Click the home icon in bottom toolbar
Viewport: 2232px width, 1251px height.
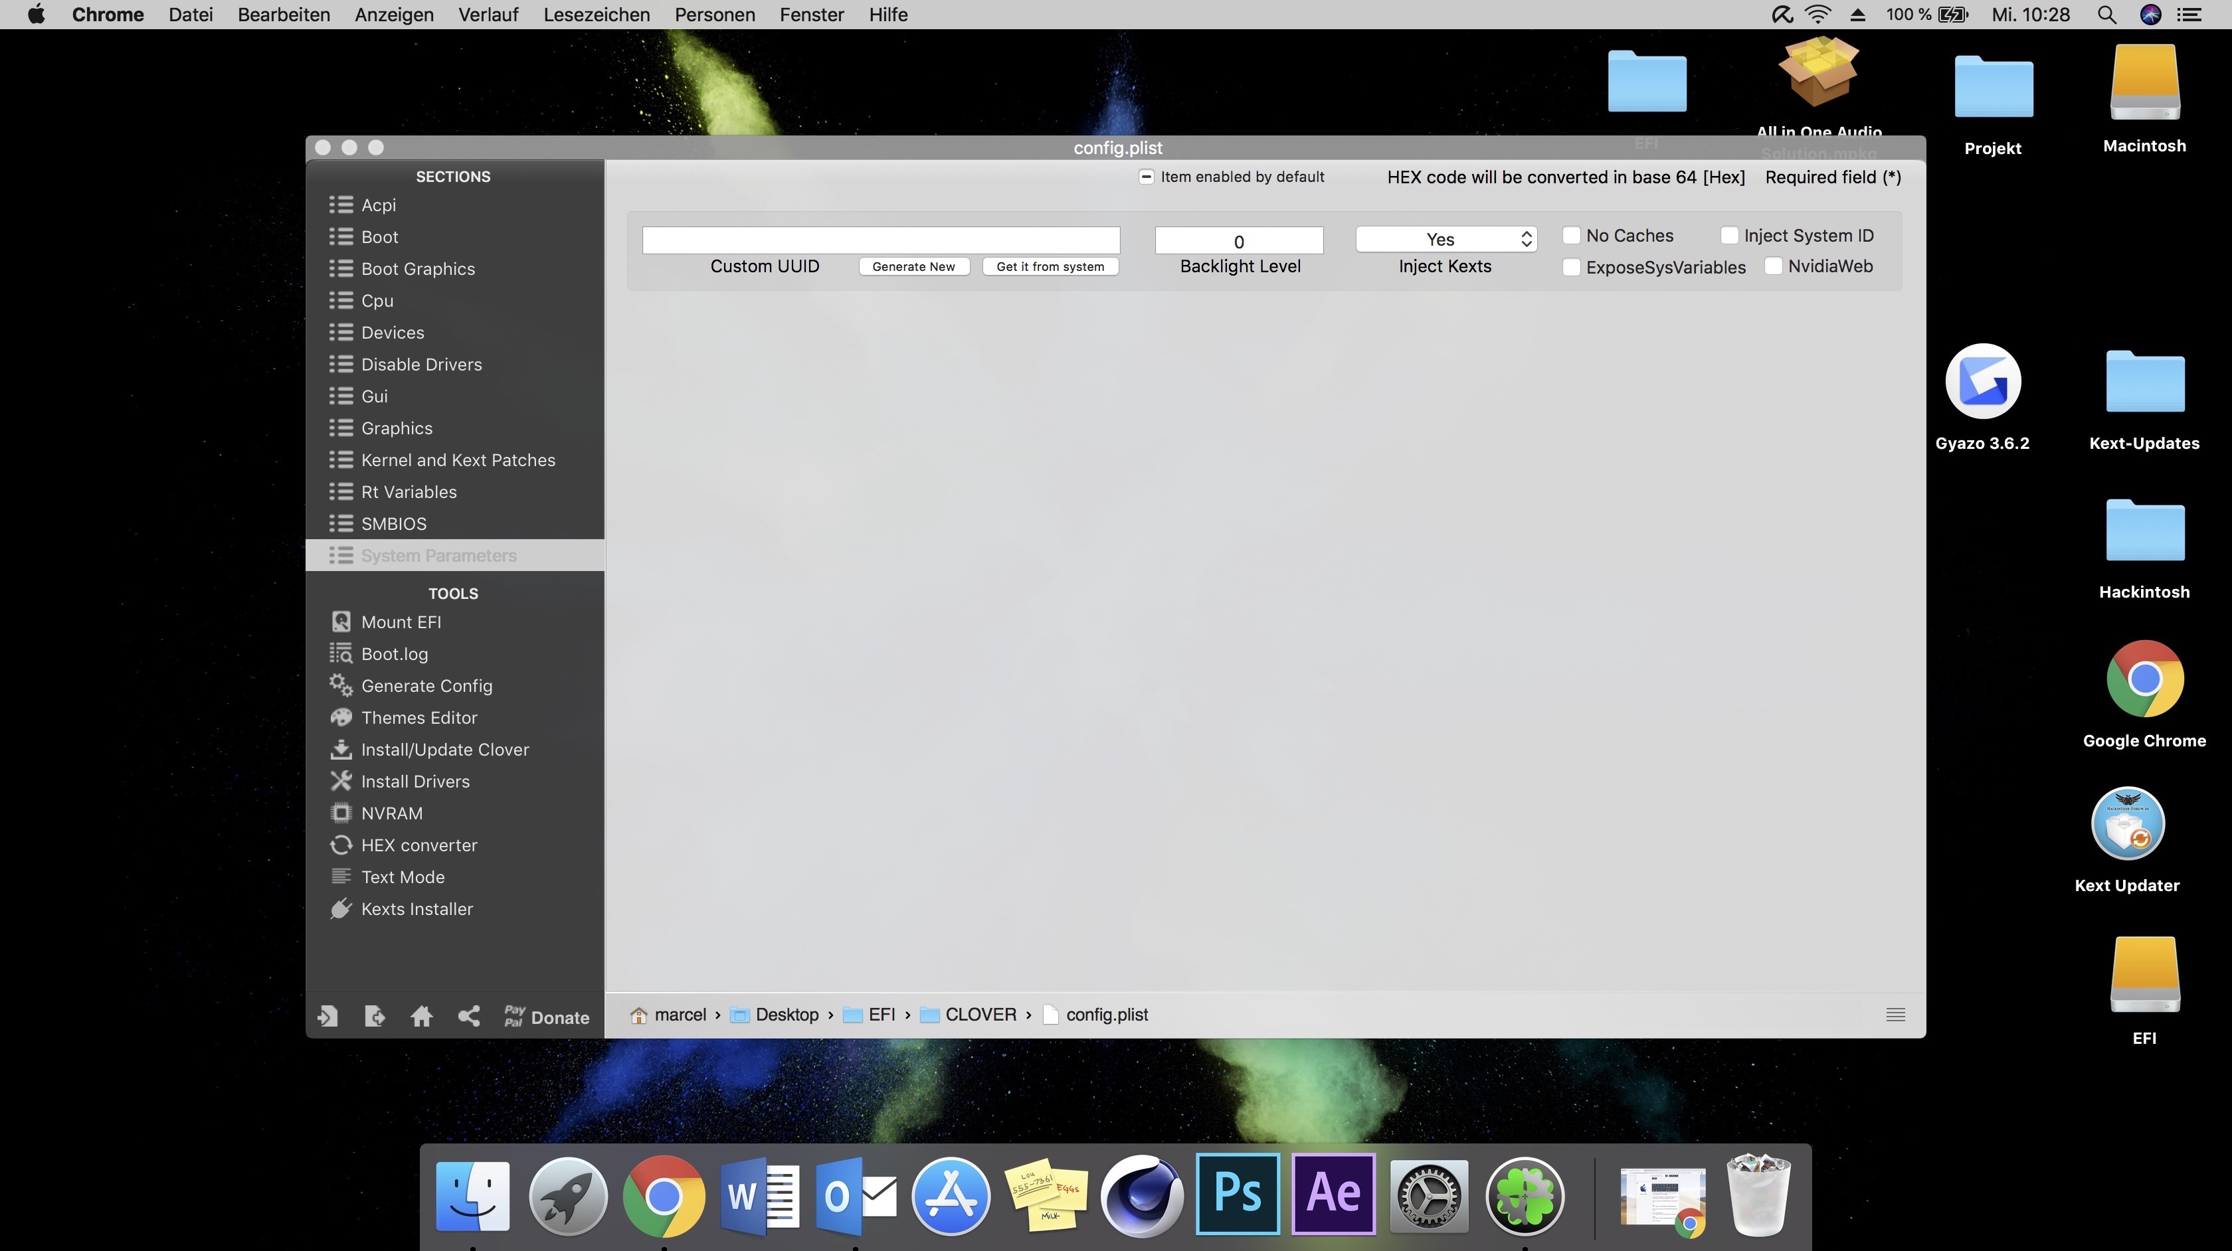(422, 1016)
